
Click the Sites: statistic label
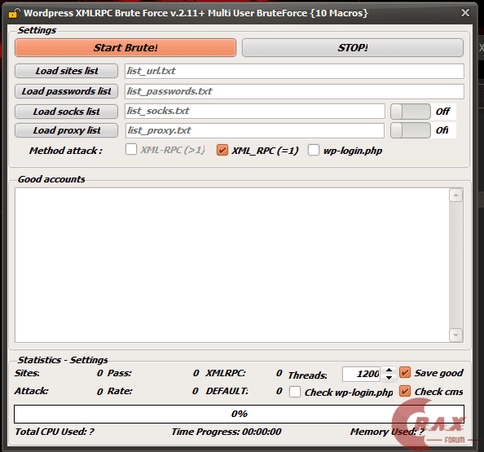[27, 373]
